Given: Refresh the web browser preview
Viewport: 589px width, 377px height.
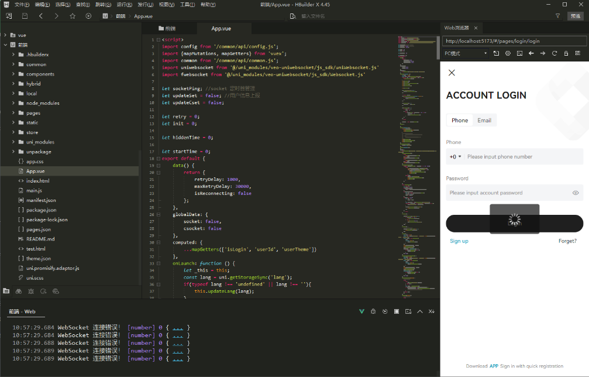Looking at the screenshot, I should click(x=554, y=53).
